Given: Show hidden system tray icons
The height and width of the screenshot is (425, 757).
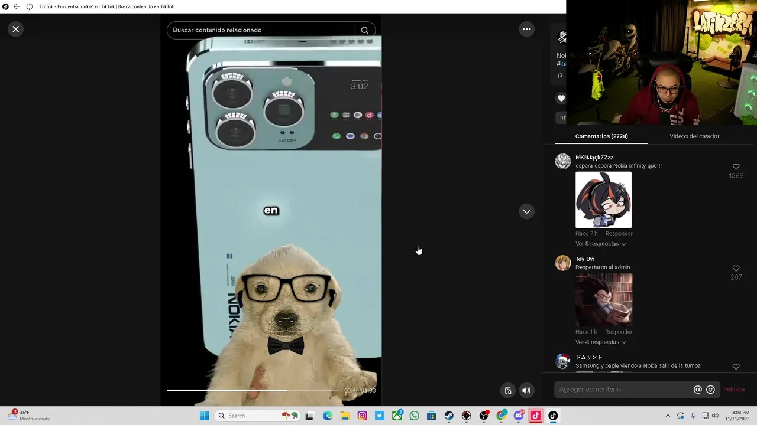Looking at the screenshot, I should coord(668,416).
